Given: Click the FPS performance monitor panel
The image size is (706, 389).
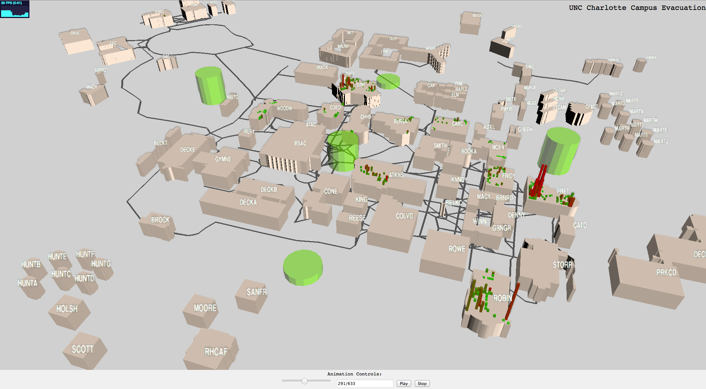Looking at the screenshot, I should 15,9.
